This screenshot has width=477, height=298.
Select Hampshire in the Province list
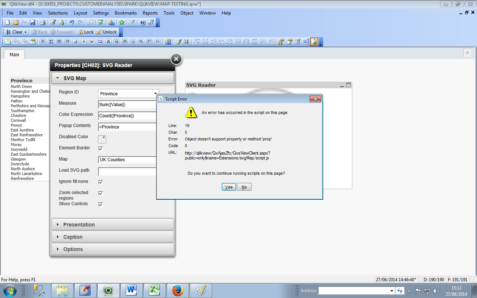20,96
